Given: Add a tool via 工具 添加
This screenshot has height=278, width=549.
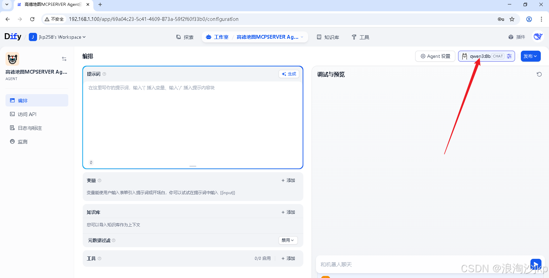Looking at the screenshot, I should point(288,258).
